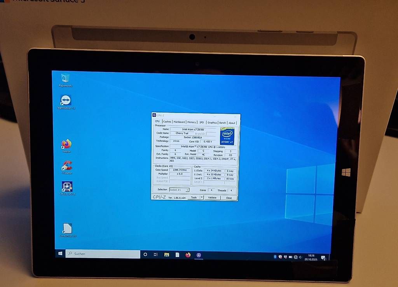
Task: Switch to the Bench tab
Action: [223, 123]
